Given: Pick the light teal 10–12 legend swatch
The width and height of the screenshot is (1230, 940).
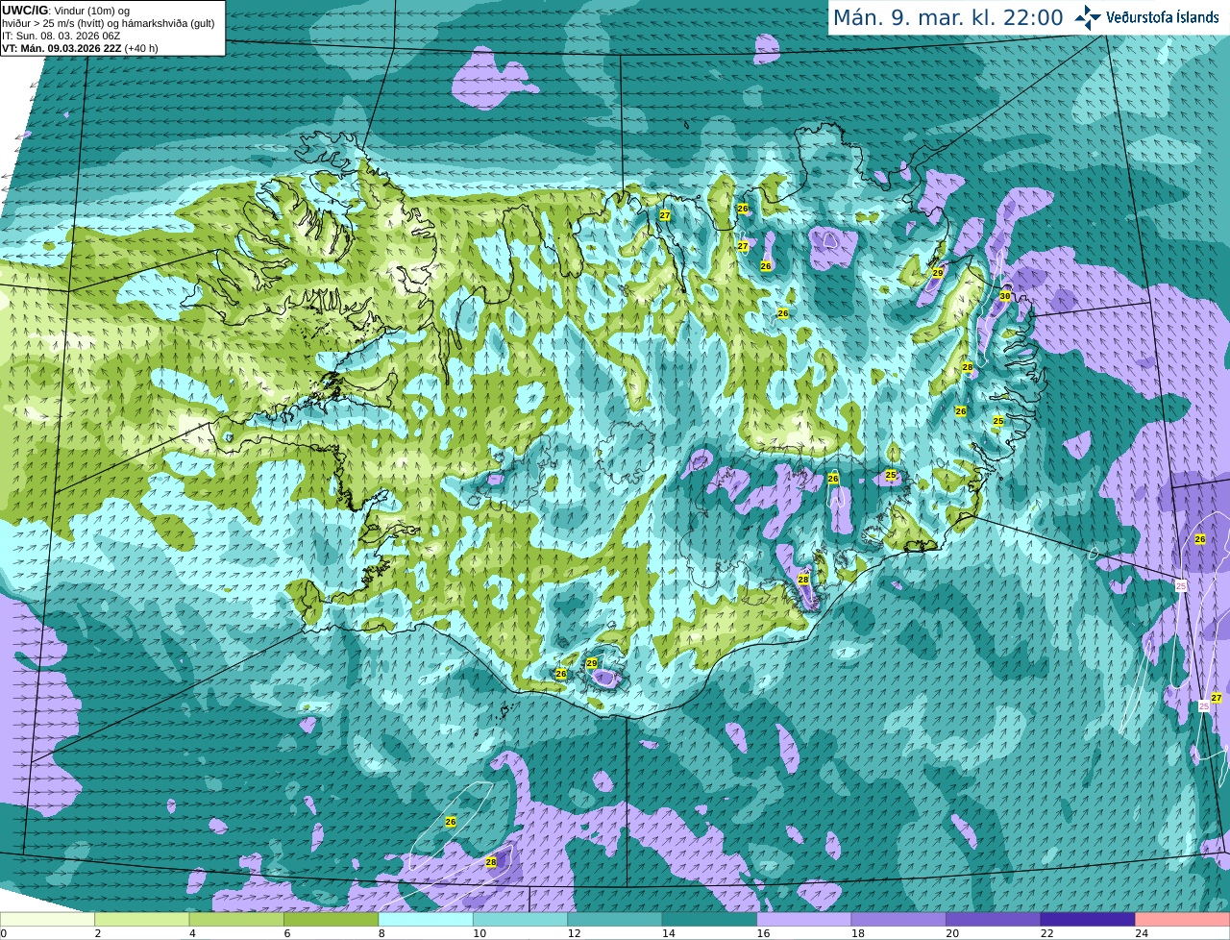Looking at the screenshot, I should pos(520,919).
